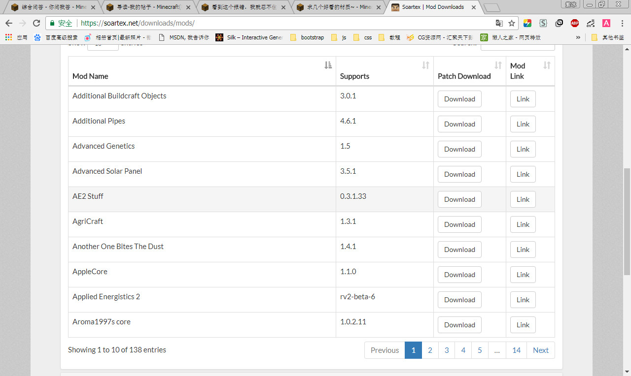
Task: Switch to the 看到这个报错 browser tab
Action: pos(243,7)
